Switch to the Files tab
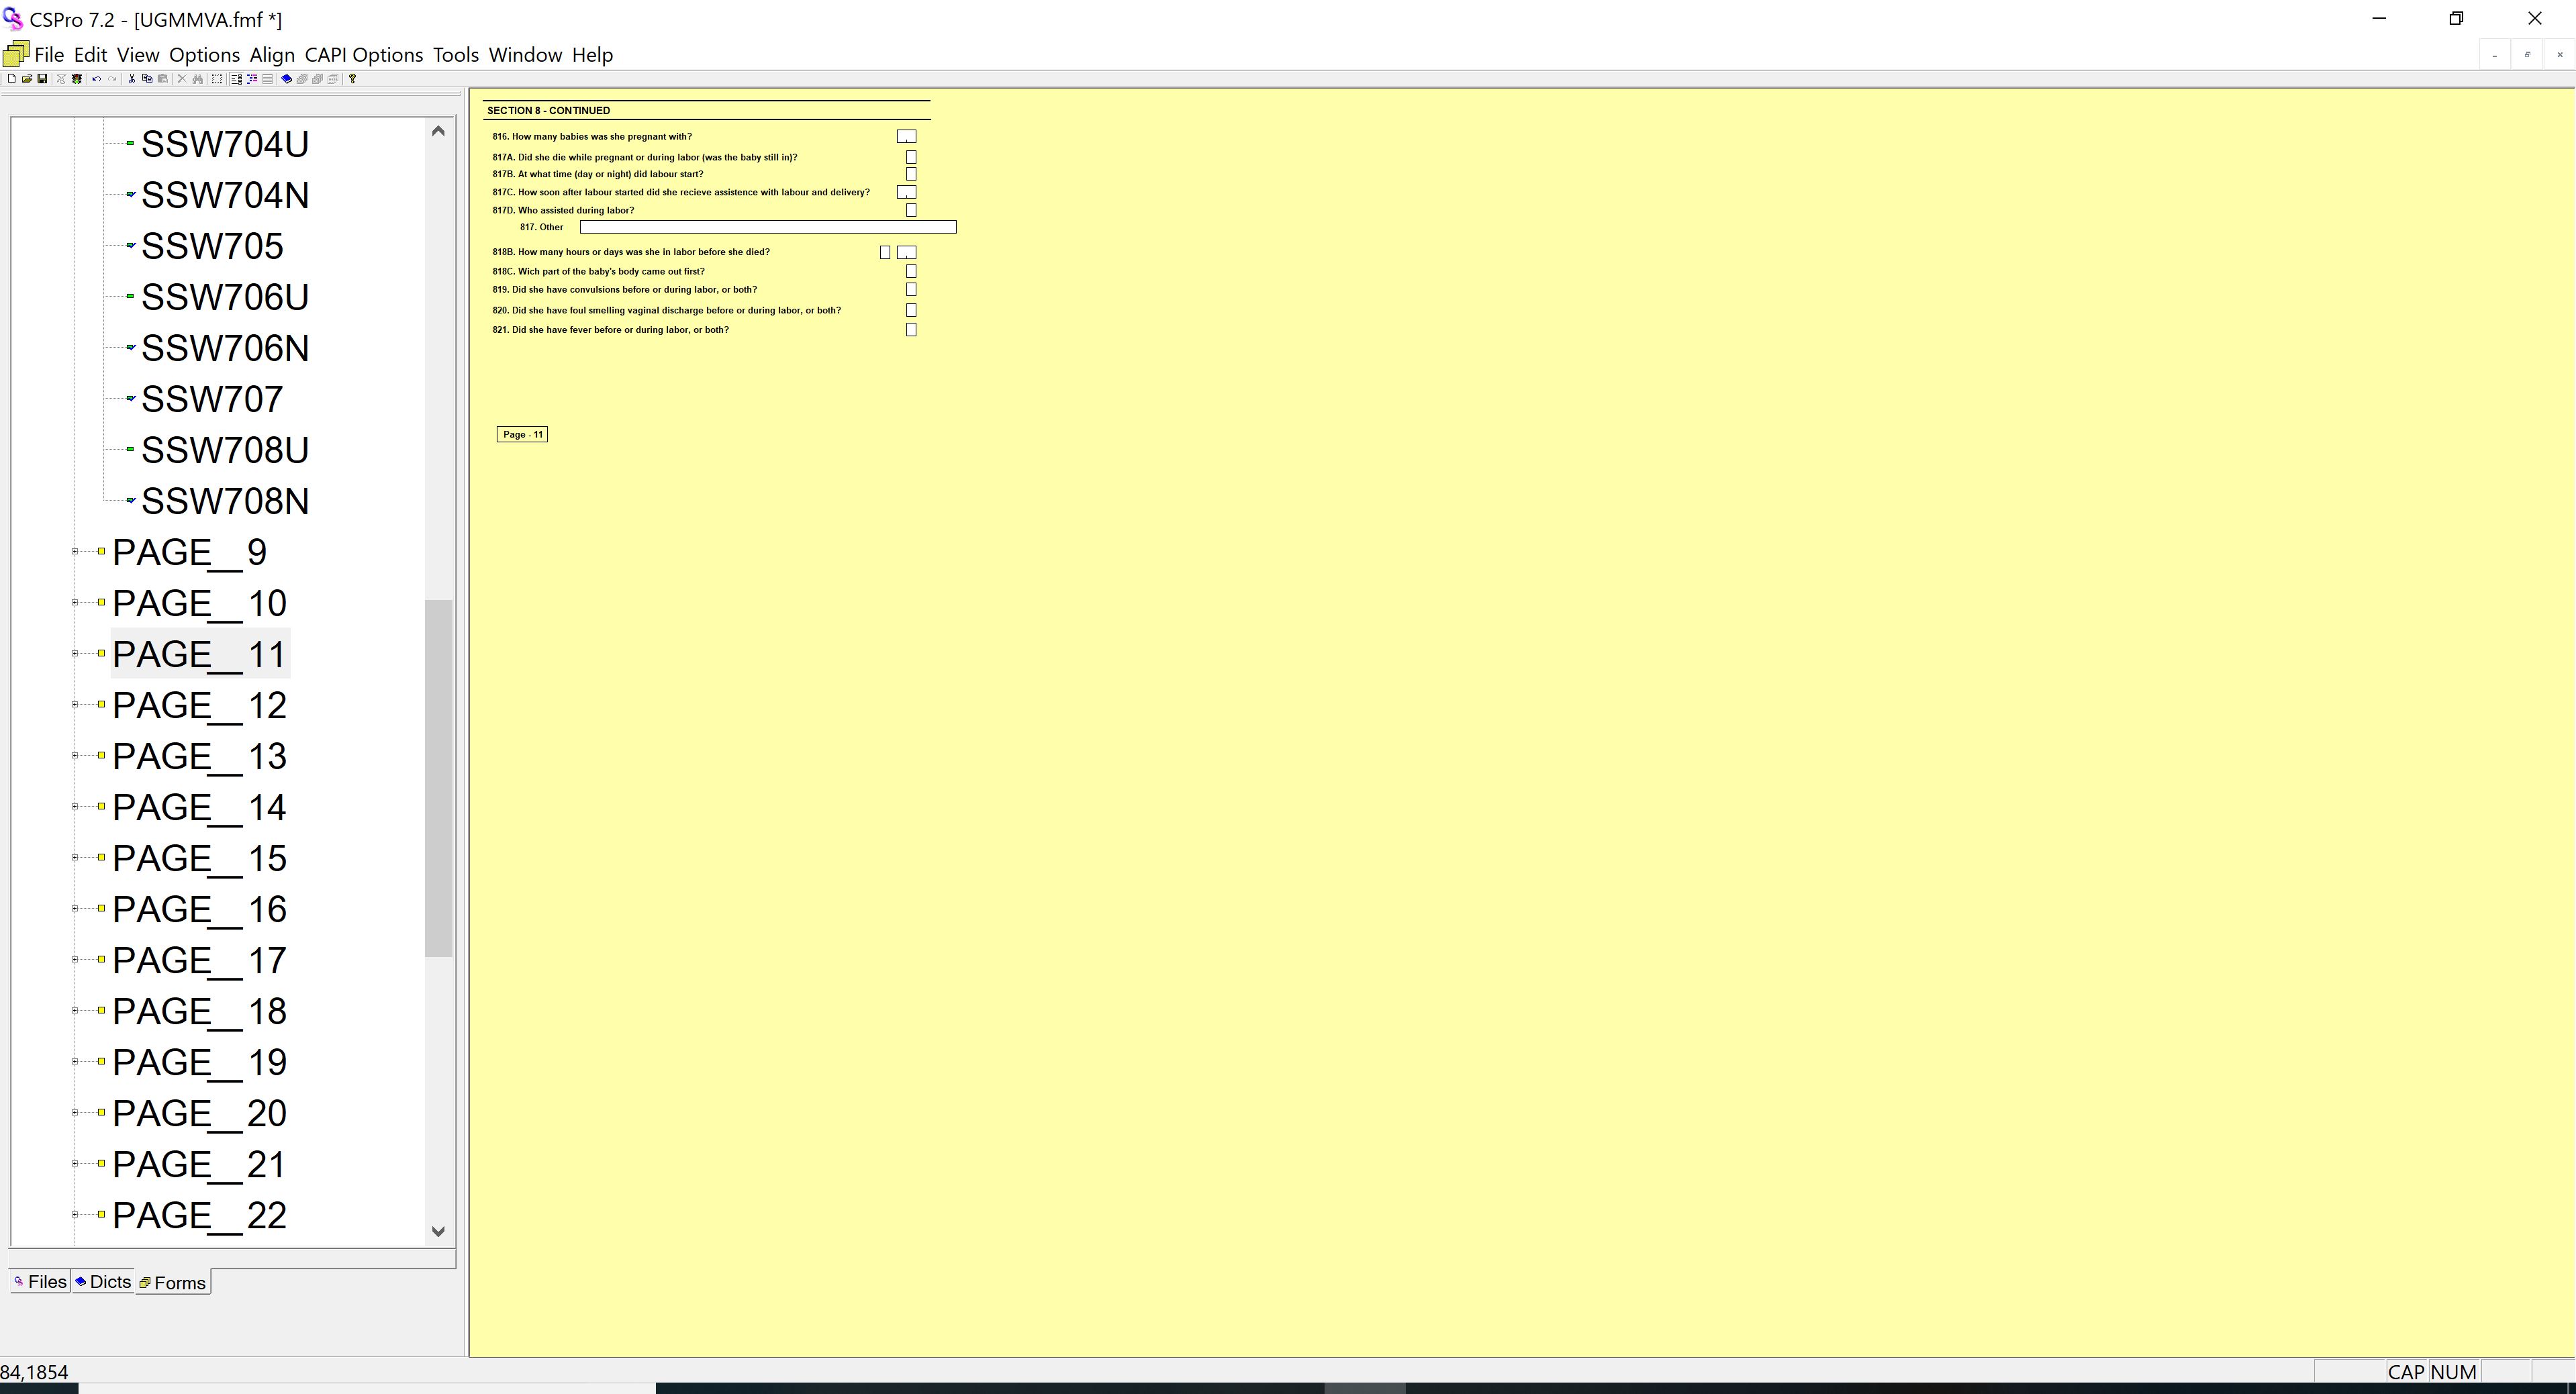Screen dimensions: 2576x1394 coord(40,1282)
